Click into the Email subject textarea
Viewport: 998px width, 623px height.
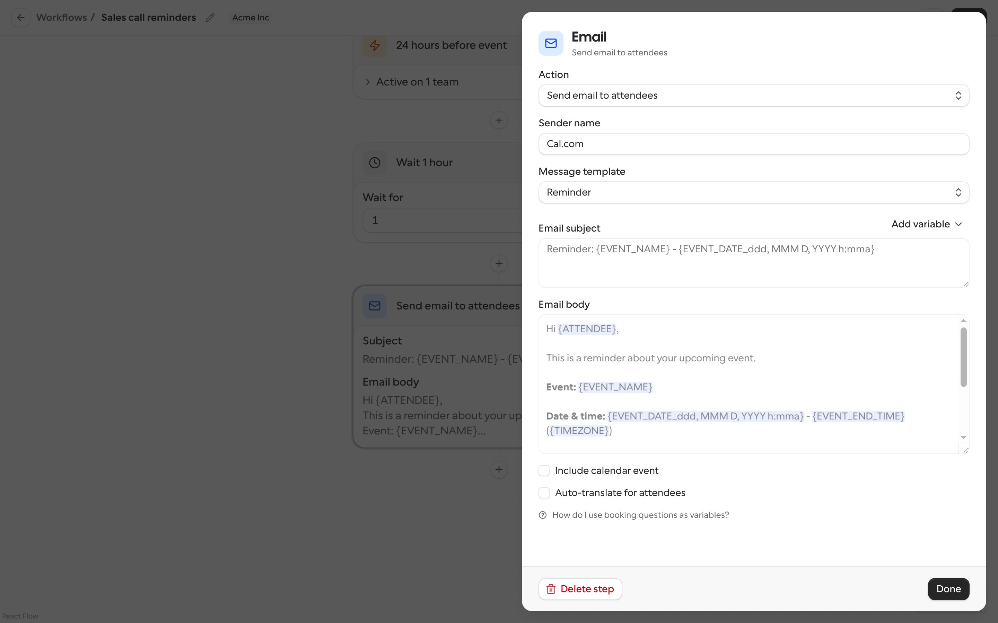754,263
